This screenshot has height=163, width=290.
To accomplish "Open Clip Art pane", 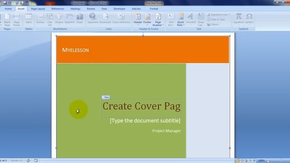I will (x=50, y=20).
